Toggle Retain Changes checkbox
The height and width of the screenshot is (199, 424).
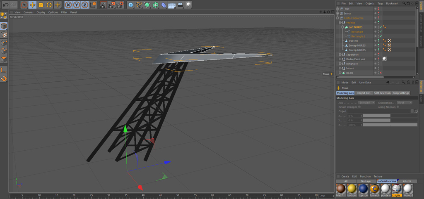(x=359, y=107)
